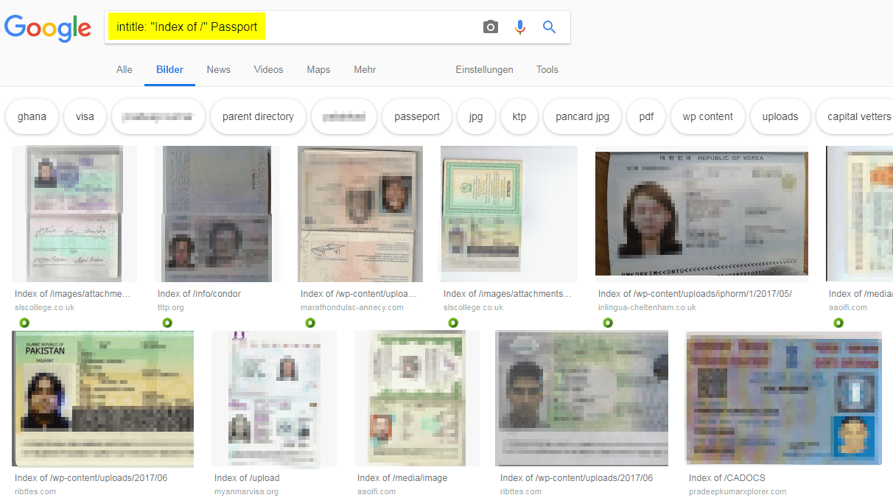Click green icon under inlingua-cheltenham.co.uk result

pyautogui.click(x=607, y=323)
